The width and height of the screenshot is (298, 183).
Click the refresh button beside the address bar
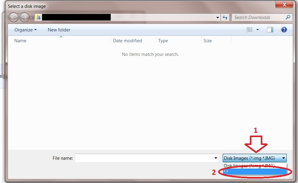[x=225, y=18]
